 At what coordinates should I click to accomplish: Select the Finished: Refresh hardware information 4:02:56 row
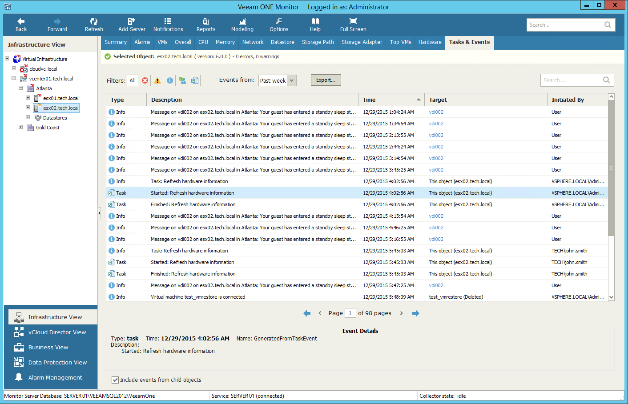[x=357, y=204]
